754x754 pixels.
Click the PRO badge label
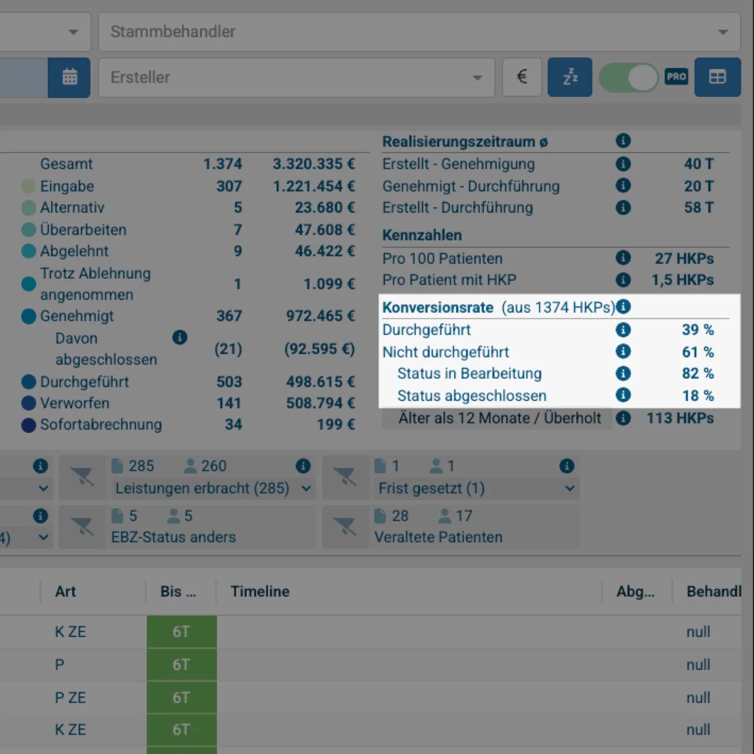[x=676, y=76]
